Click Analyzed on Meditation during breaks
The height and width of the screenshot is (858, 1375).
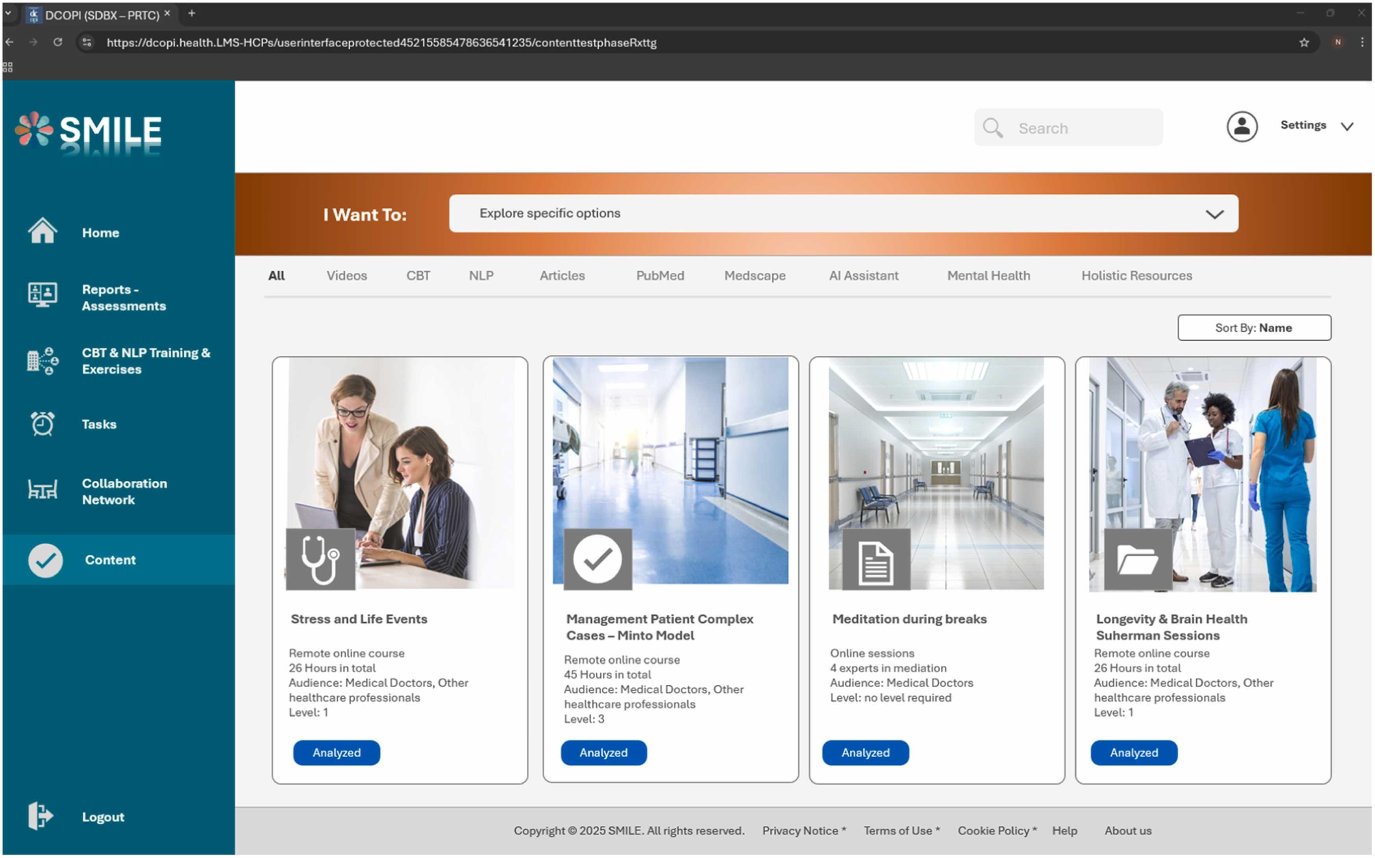click(866, 753)
